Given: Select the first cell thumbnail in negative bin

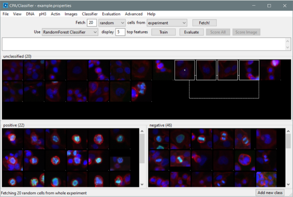Looking at the screenshot, I should [x=159, y=139].
